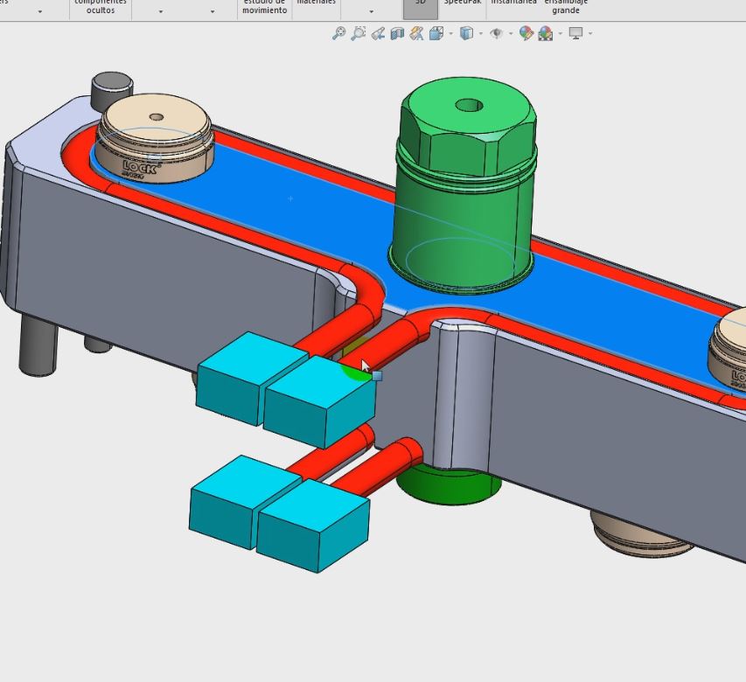Screen dimensions: 746x682
Task: Click the Zoom to Fit magnifier icon
Action: pos(338,33)
